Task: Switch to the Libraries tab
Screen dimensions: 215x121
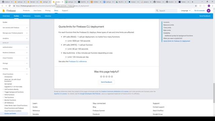Action: 48,16
